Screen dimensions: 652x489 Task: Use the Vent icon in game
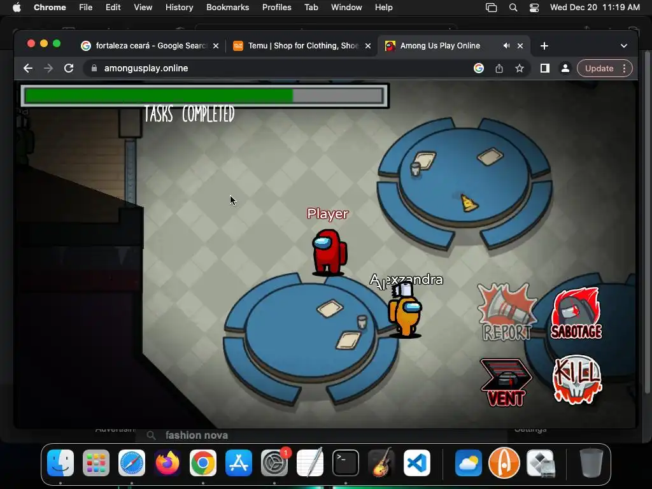point(506,383)
